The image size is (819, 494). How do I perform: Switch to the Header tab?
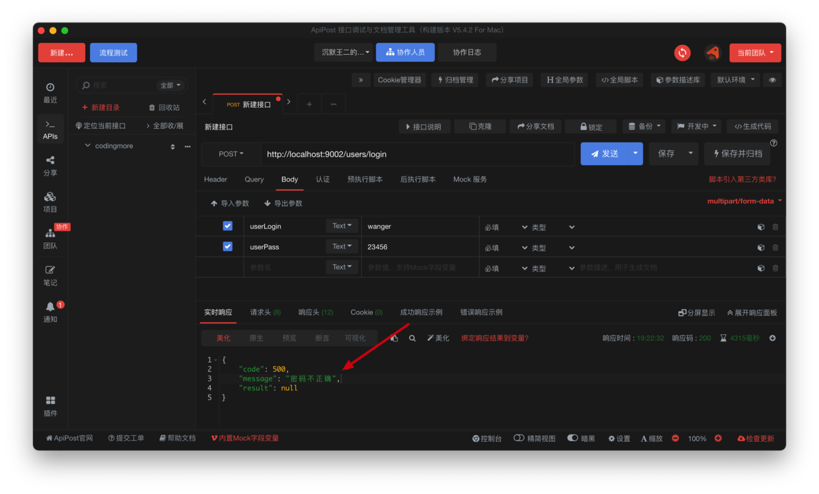[x=215, y=179]
